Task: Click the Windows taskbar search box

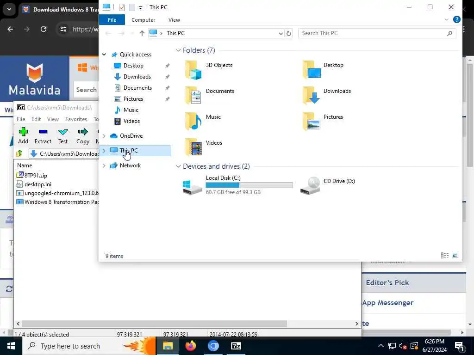Action: coord(89,346)
